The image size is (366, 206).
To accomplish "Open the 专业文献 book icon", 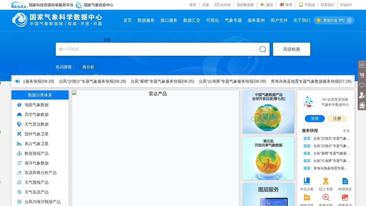I will tap(307, 181).
